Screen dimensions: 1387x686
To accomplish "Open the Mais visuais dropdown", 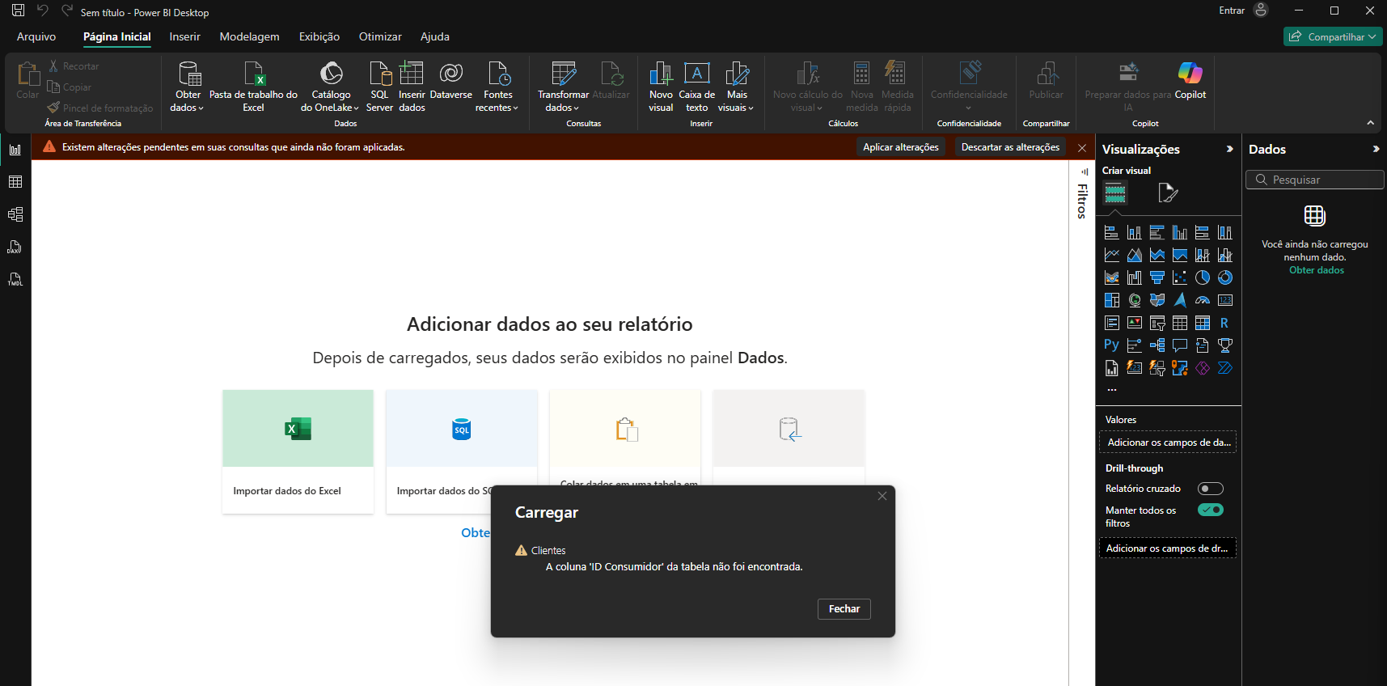I will click(737, 101).
